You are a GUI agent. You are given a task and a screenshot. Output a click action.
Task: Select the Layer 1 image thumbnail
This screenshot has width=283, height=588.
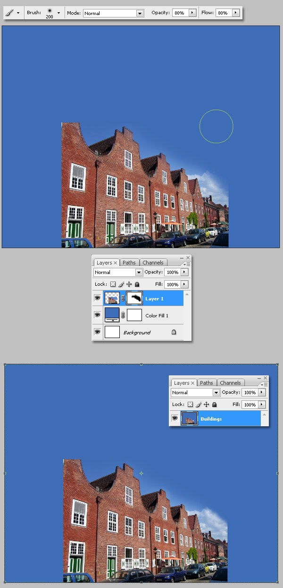112,298
